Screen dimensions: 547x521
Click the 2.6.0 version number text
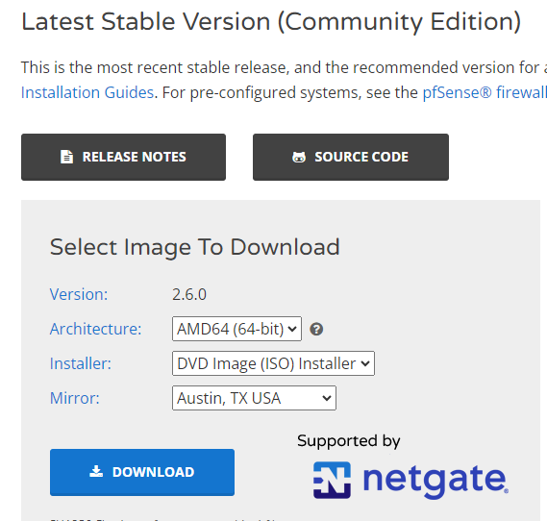pyautogui.click(x=189, y=295)
